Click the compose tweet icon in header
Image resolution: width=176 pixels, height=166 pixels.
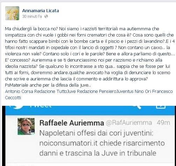pyautogui.click(x=161, y=107)
